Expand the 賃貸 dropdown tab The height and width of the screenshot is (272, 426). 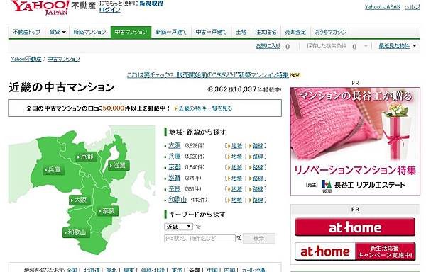tap(58, 32)
